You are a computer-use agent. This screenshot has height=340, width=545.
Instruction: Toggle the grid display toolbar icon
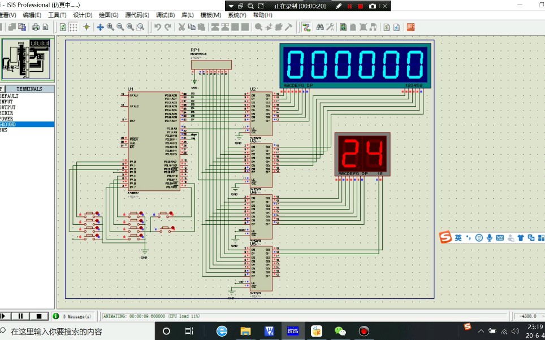[73, 28]
